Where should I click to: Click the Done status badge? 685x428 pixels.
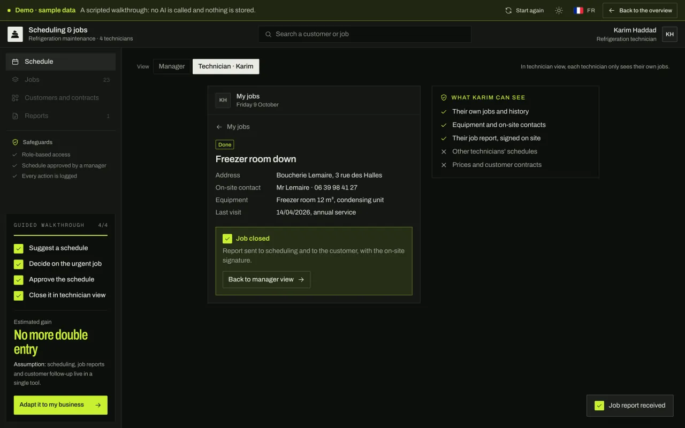225,144
